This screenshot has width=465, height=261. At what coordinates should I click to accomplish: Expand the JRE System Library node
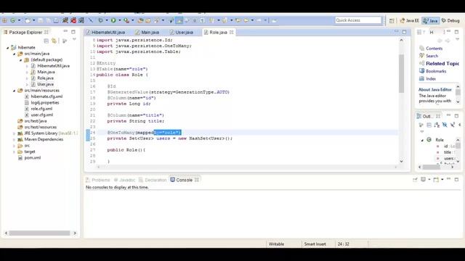click(15, 133)
